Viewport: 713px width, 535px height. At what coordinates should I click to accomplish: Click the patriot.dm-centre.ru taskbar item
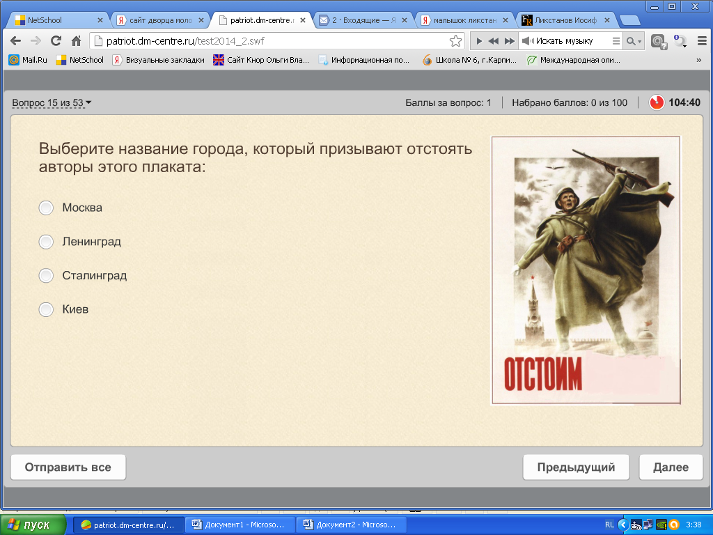(x=129, y=525)
